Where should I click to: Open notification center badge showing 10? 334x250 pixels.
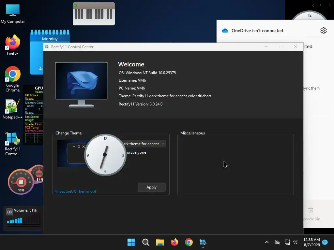pos(325,242)
